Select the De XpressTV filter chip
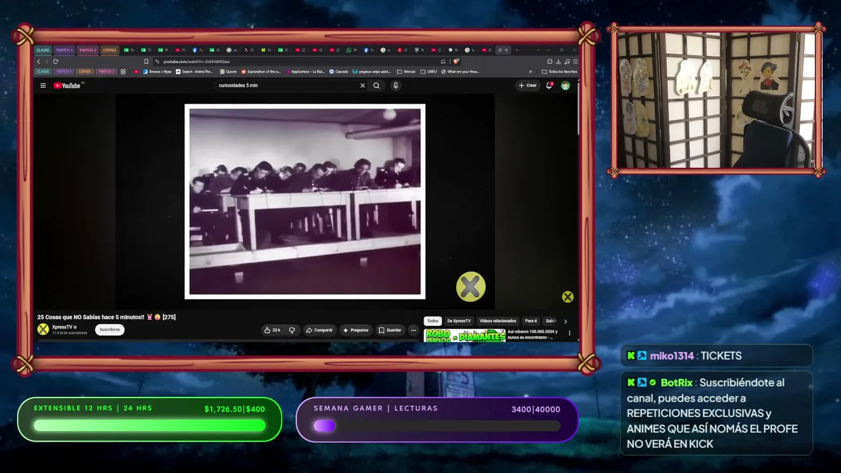This screenshot has height=473, width=841. point(459,321)
